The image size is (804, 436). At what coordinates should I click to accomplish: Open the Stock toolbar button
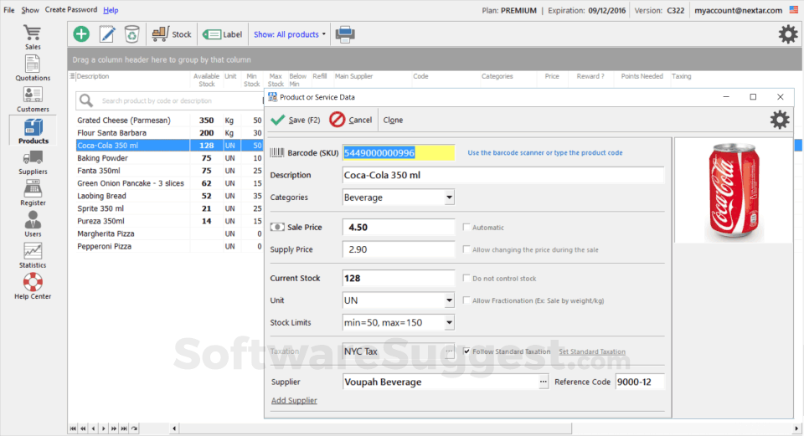(x=172, y=34)
